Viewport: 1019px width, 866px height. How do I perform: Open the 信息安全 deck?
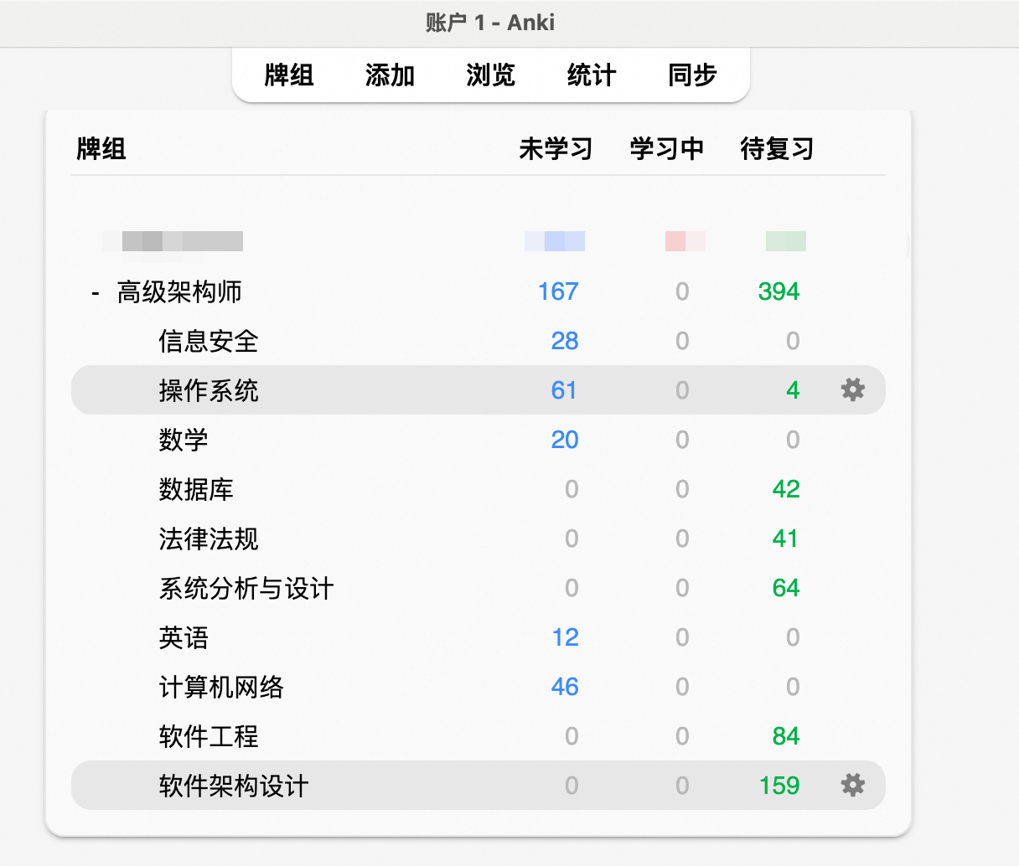click(x=209, y=341)
